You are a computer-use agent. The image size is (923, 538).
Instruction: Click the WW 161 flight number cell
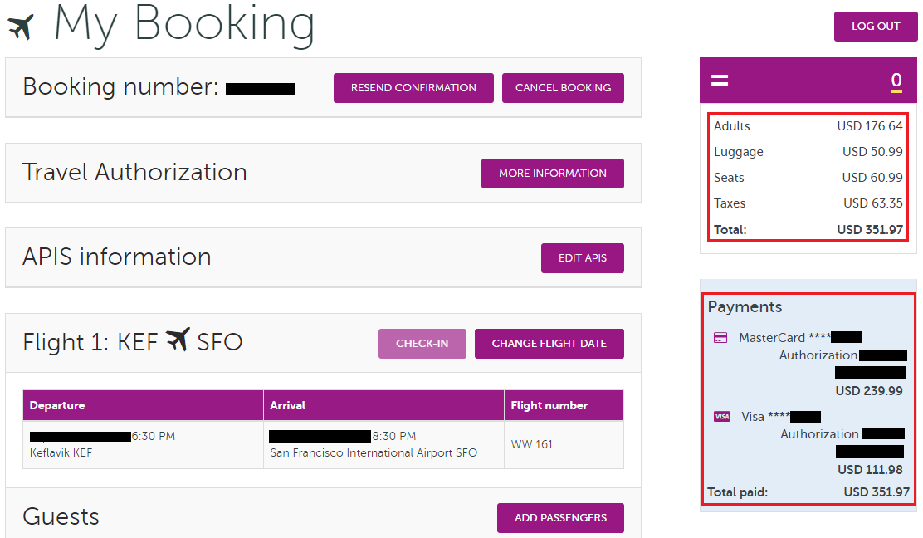pos(532,444)
